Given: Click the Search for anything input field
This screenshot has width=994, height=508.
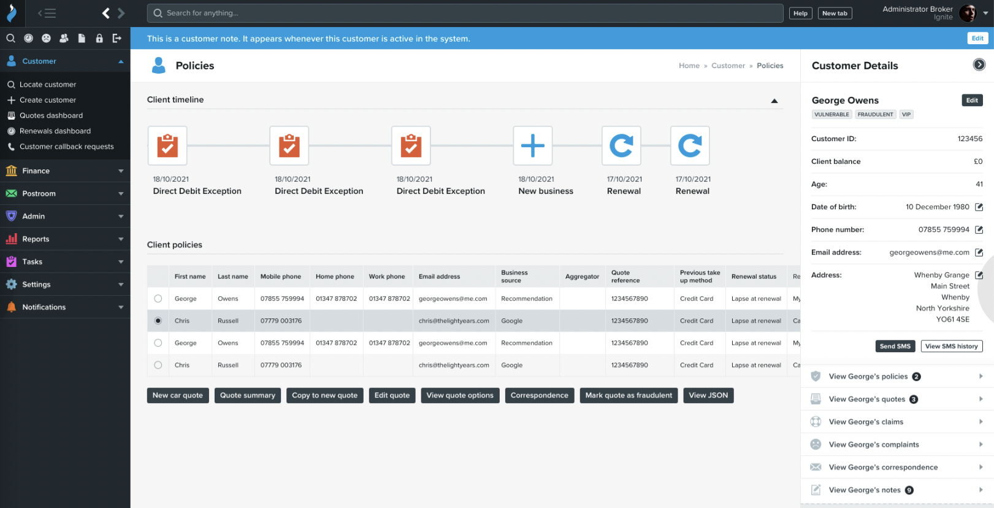Looking at the screenshot, I should coord(465,13).
